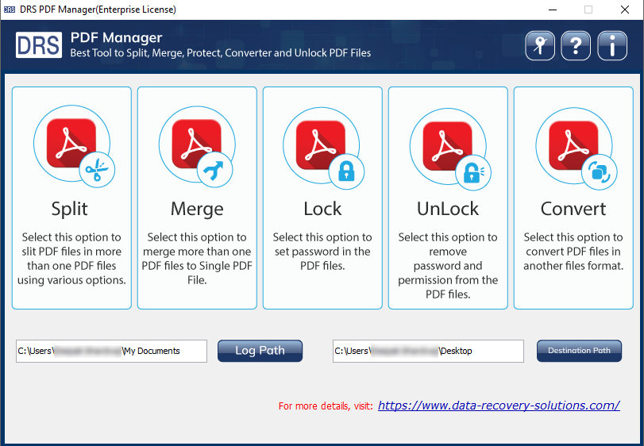Click Split card description text
This screenshot has width=644, height=446.
71,259
